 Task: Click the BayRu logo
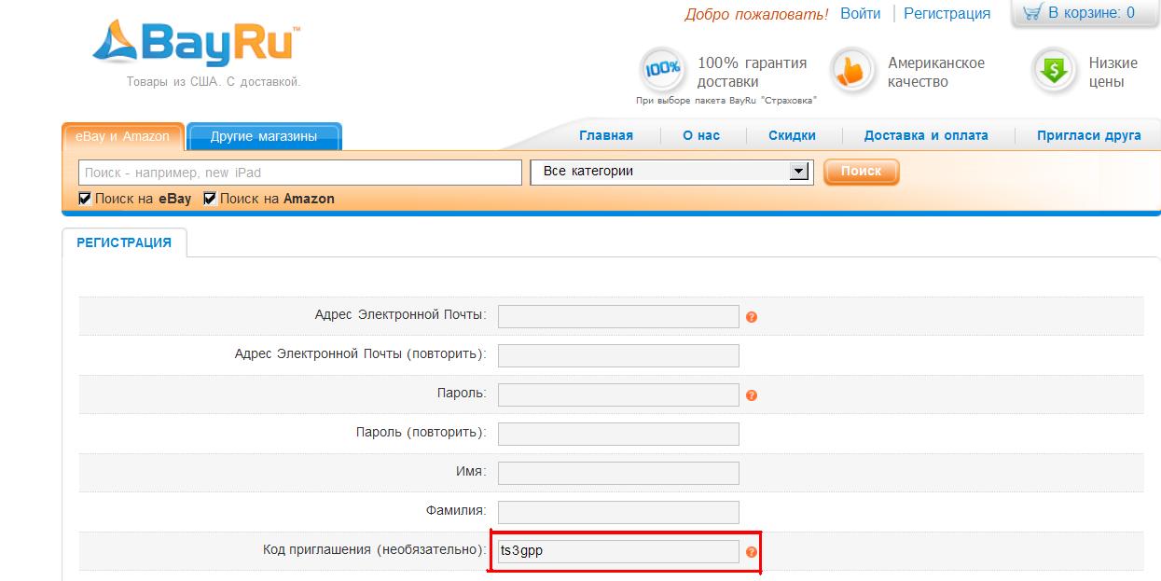coord(197,47)
